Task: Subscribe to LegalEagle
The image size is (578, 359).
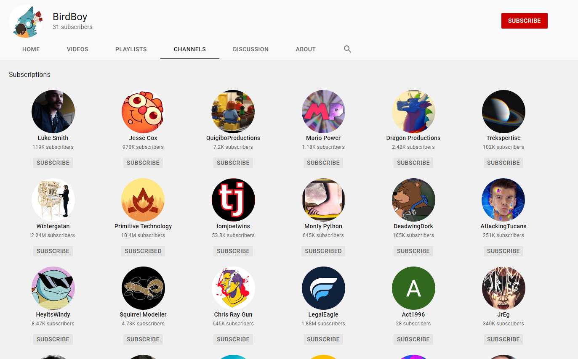Action: (323, 339)
